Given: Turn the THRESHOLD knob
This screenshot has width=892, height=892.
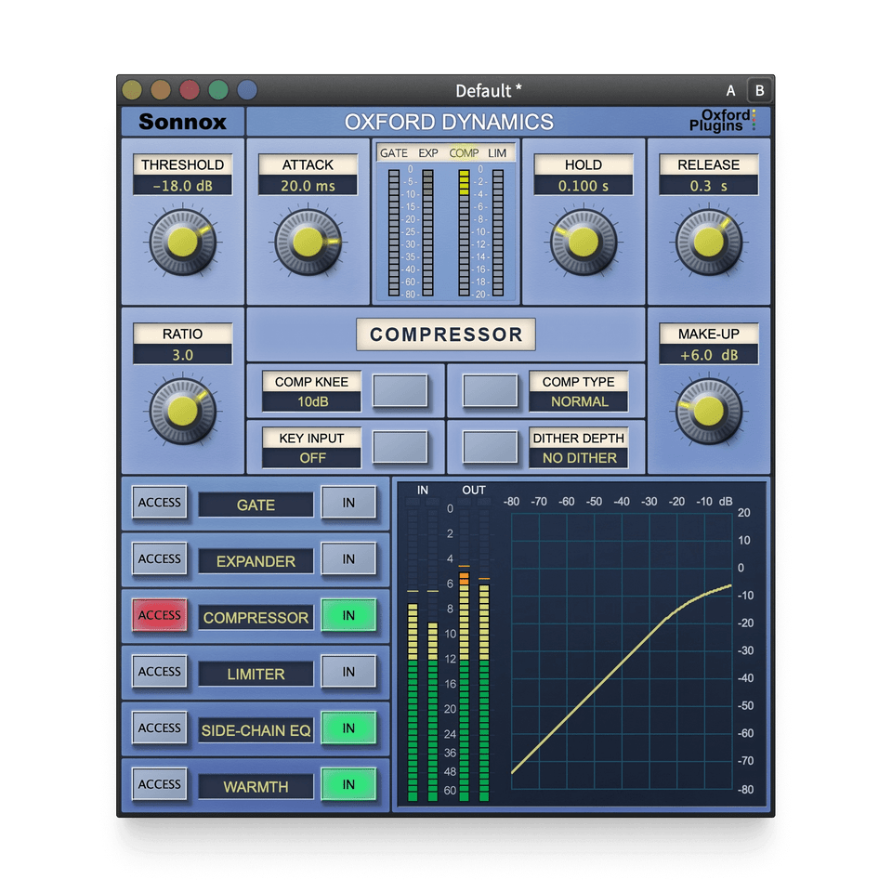Looking at the screenshot, I should point(182,243).
